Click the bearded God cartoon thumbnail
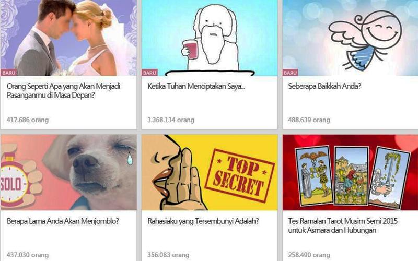The image size is (418, 261). click(210, 38)
